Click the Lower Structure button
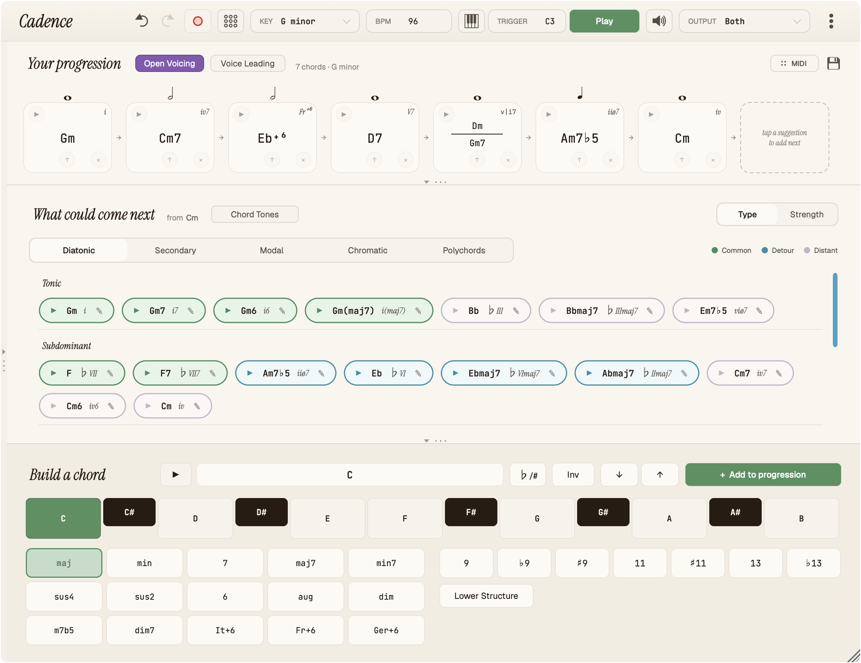Viewport: 861px width, 663px height. (486, 596)
